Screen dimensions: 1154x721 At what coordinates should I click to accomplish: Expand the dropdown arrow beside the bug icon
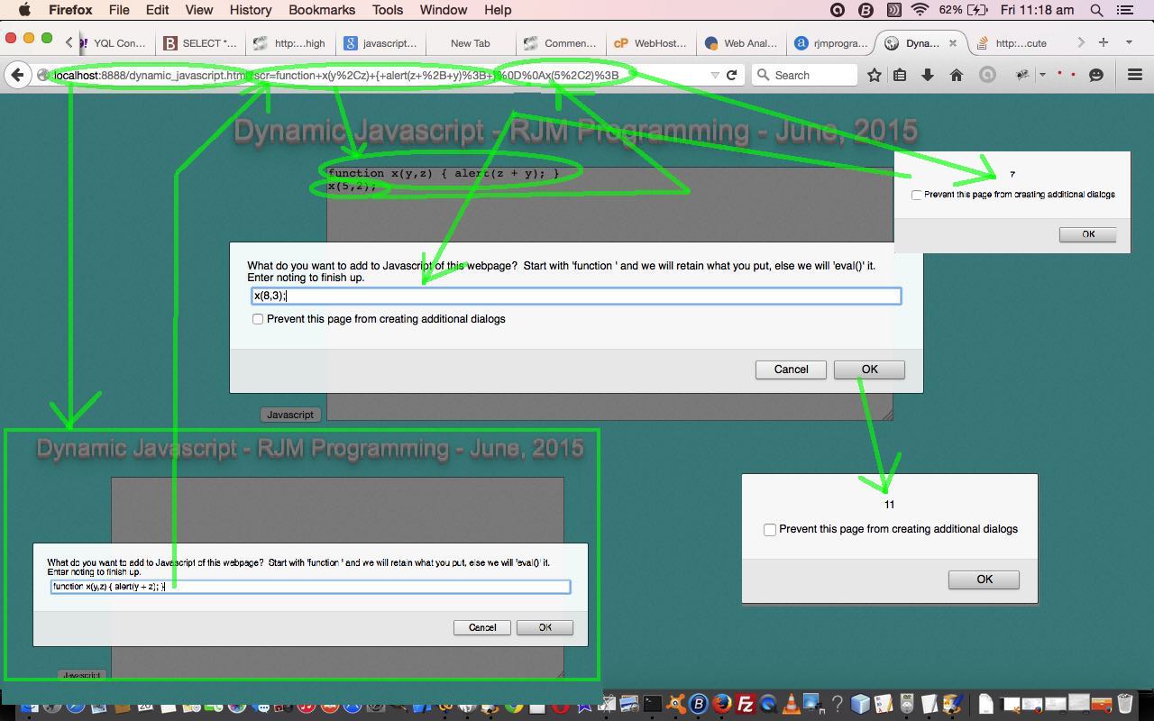click(x=1042, y=75)
